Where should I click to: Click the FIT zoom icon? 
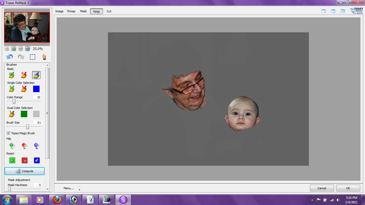pyautogui.click(x=21, y=49)
